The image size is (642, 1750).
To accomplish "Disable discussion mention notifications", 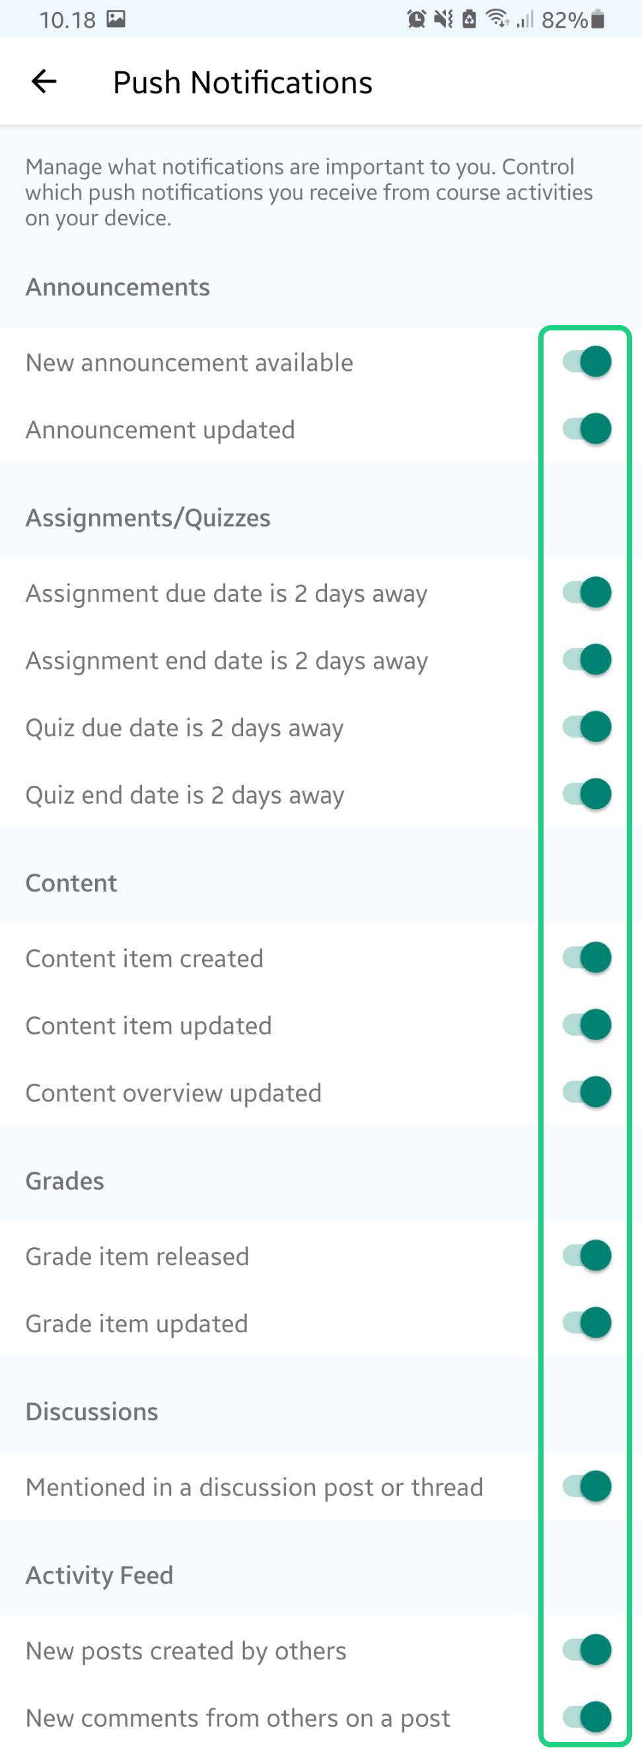I will pos(587,1486).
